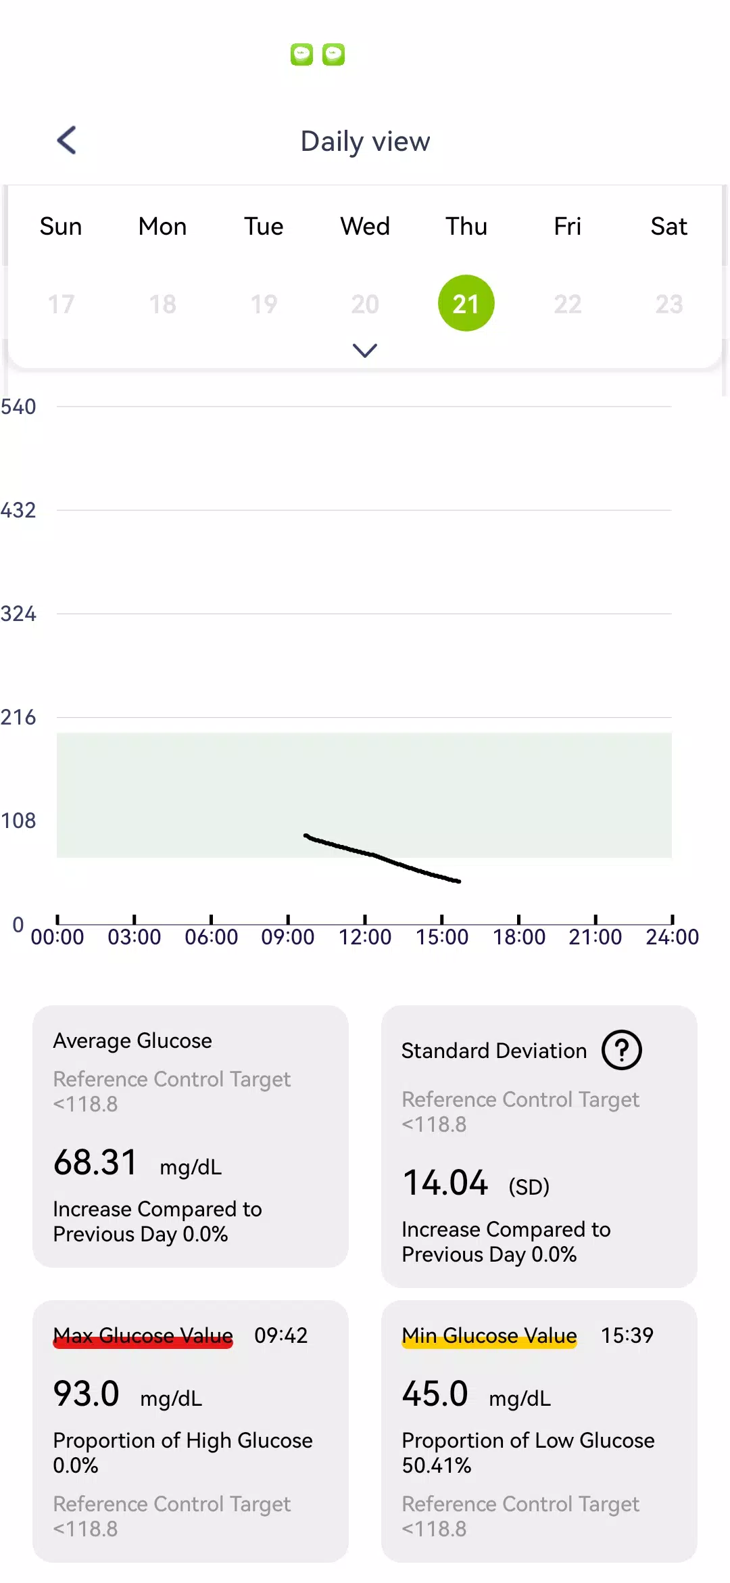
Task: Select Sunday the 17th
Action: coord(61,304)
